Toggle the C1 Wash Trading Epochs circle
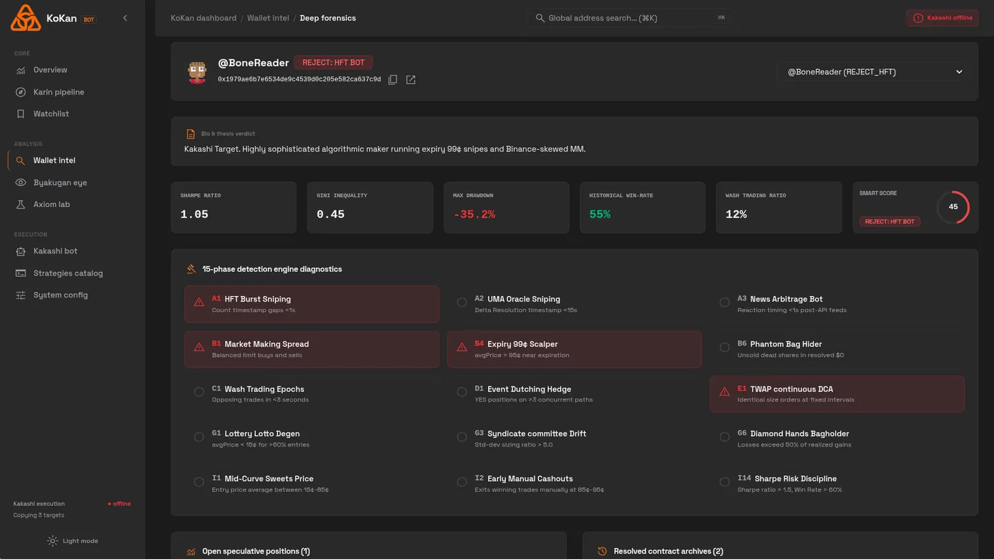 pyautogui.click(x=199, y=392)
